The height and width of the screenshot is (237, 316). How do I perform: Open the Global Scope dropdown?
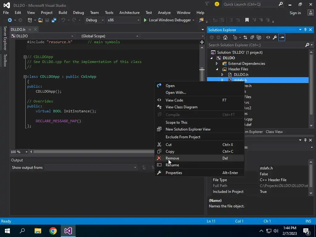coord(107,36)
